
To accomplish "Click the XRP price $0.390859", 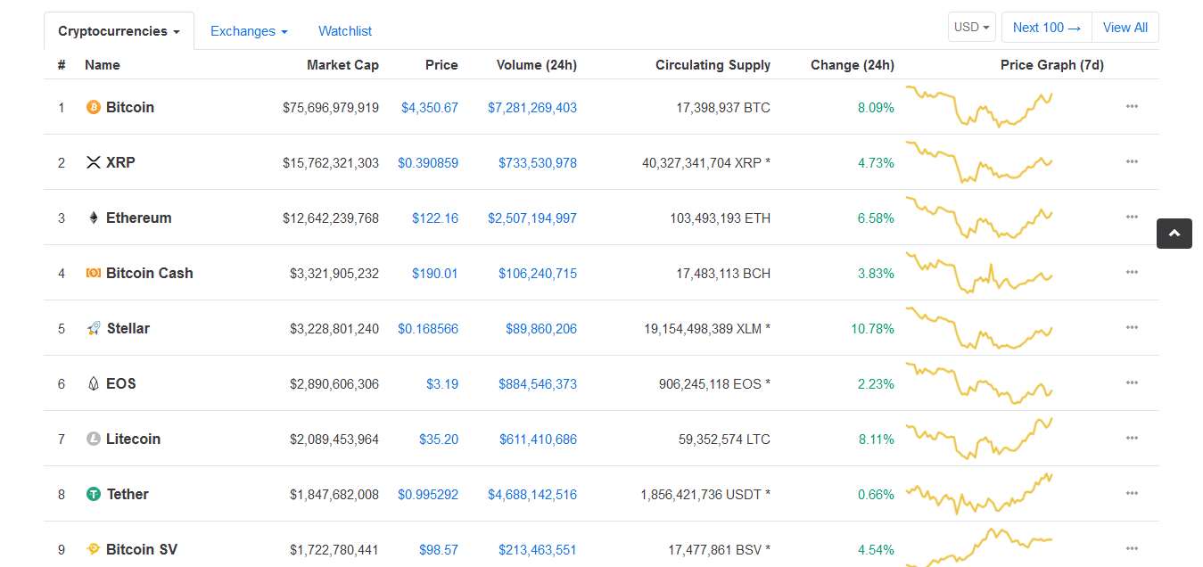I will 428,163.
